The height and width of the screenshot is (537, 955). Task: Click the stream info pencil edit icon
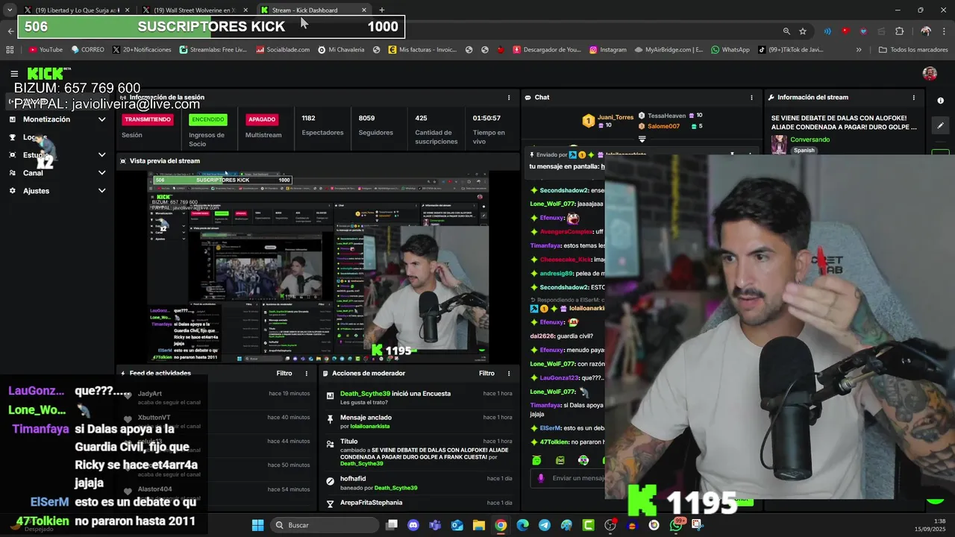pyautogui.click(x=940, y=126)
